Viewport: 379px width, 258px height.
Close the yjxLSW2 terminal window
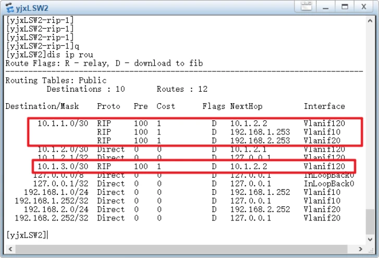(364, 7)
